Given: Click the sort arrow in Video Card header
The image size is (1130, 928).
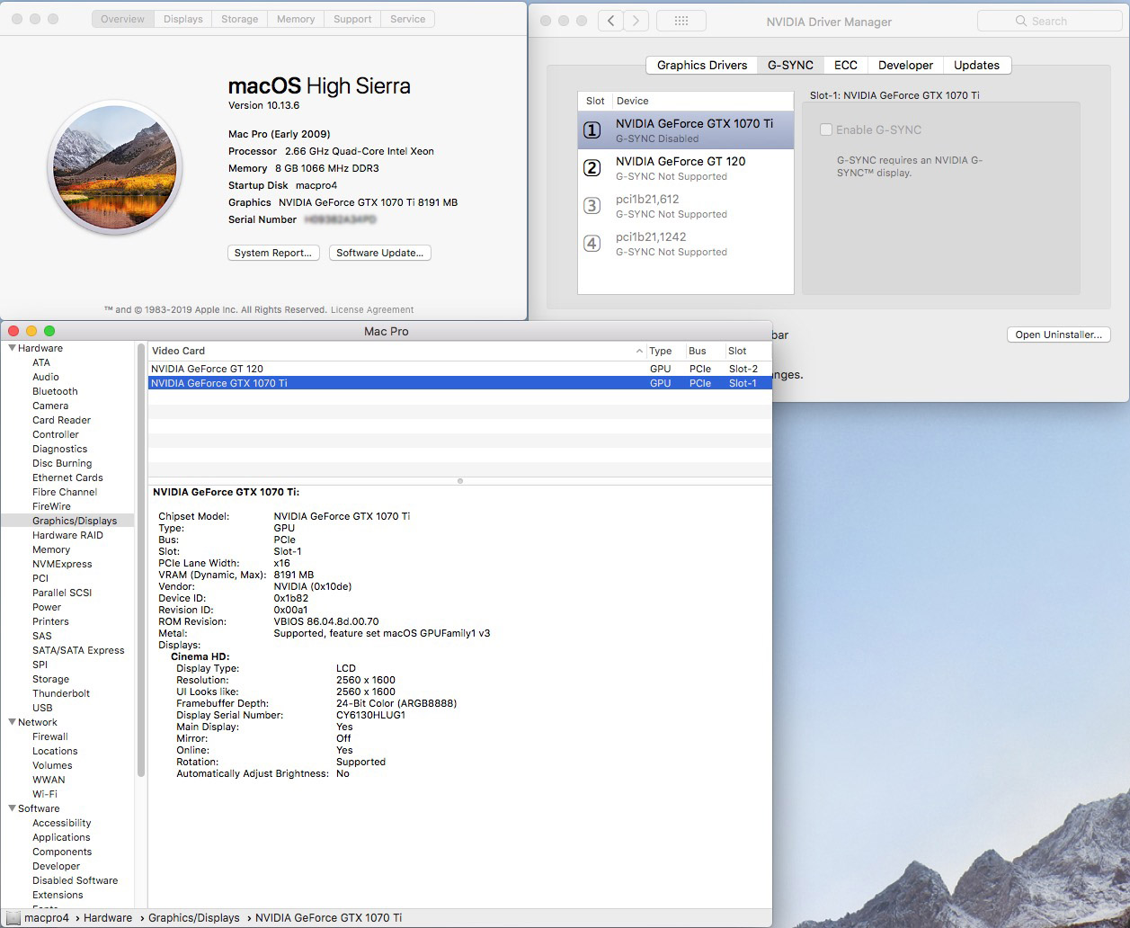Looking at the screenshot, I should point(639,352).
